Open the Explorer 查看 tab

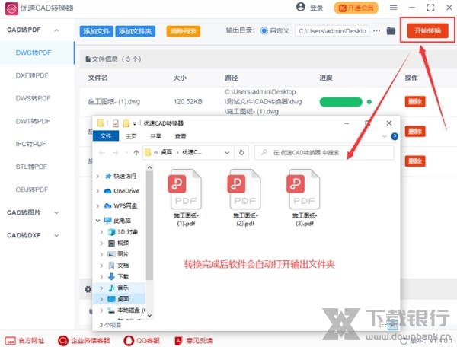181,136
